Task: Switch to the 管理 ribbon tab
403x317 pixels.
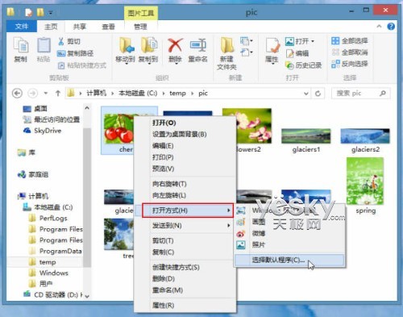Action: (x=140, y=27)
